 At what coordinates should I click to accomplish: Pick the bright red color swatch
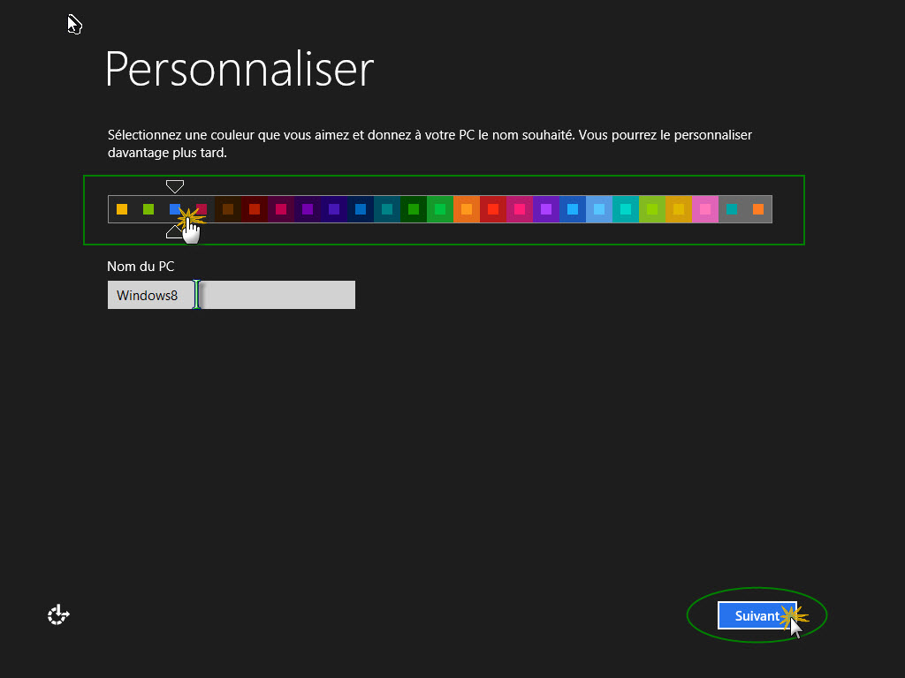click(493, 209)
